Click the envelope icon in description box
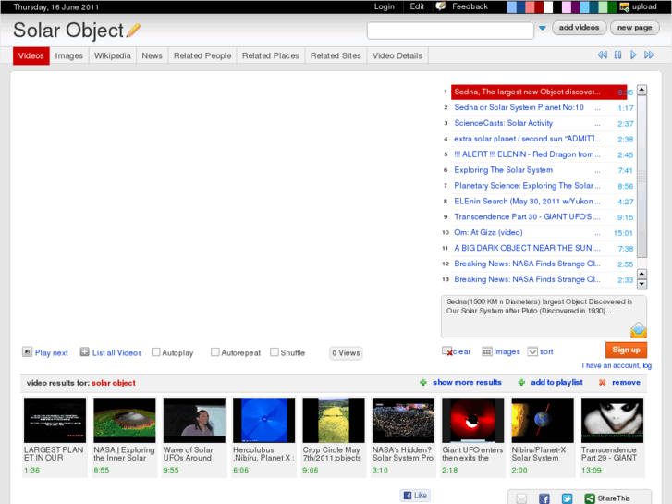672x504 pixels. (638, 330)
